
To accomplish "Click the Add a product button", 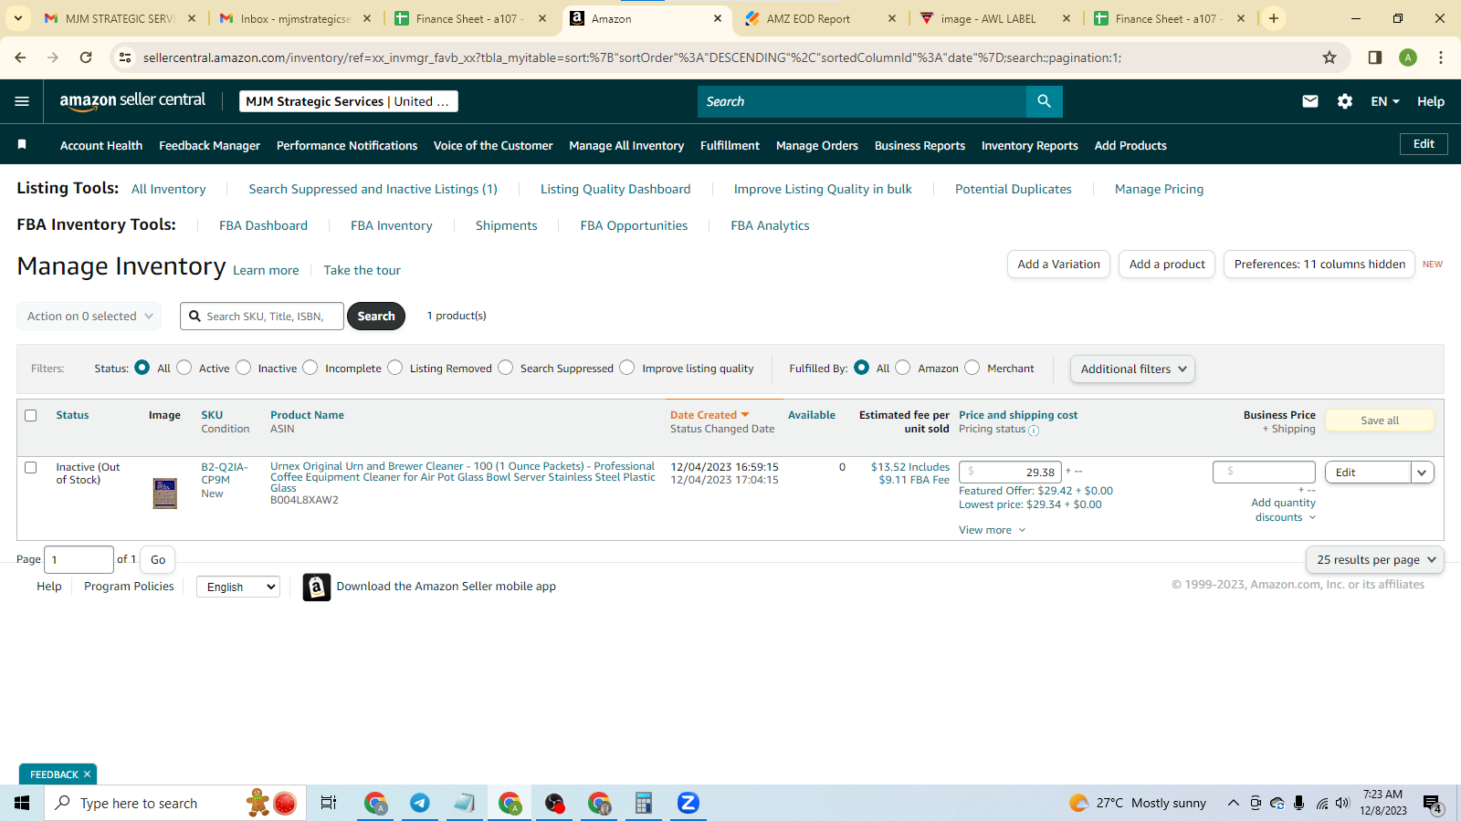I will tap(1167, 264).
